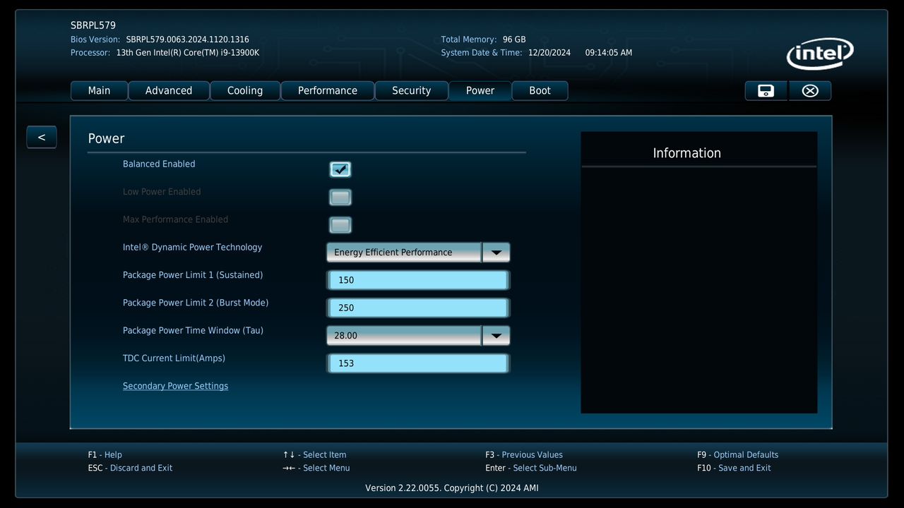This screenshot has height=508, width=904.
Task: Click F9 - Optimal Defaults
Action: pyautogui.click(x=737, y=455)
